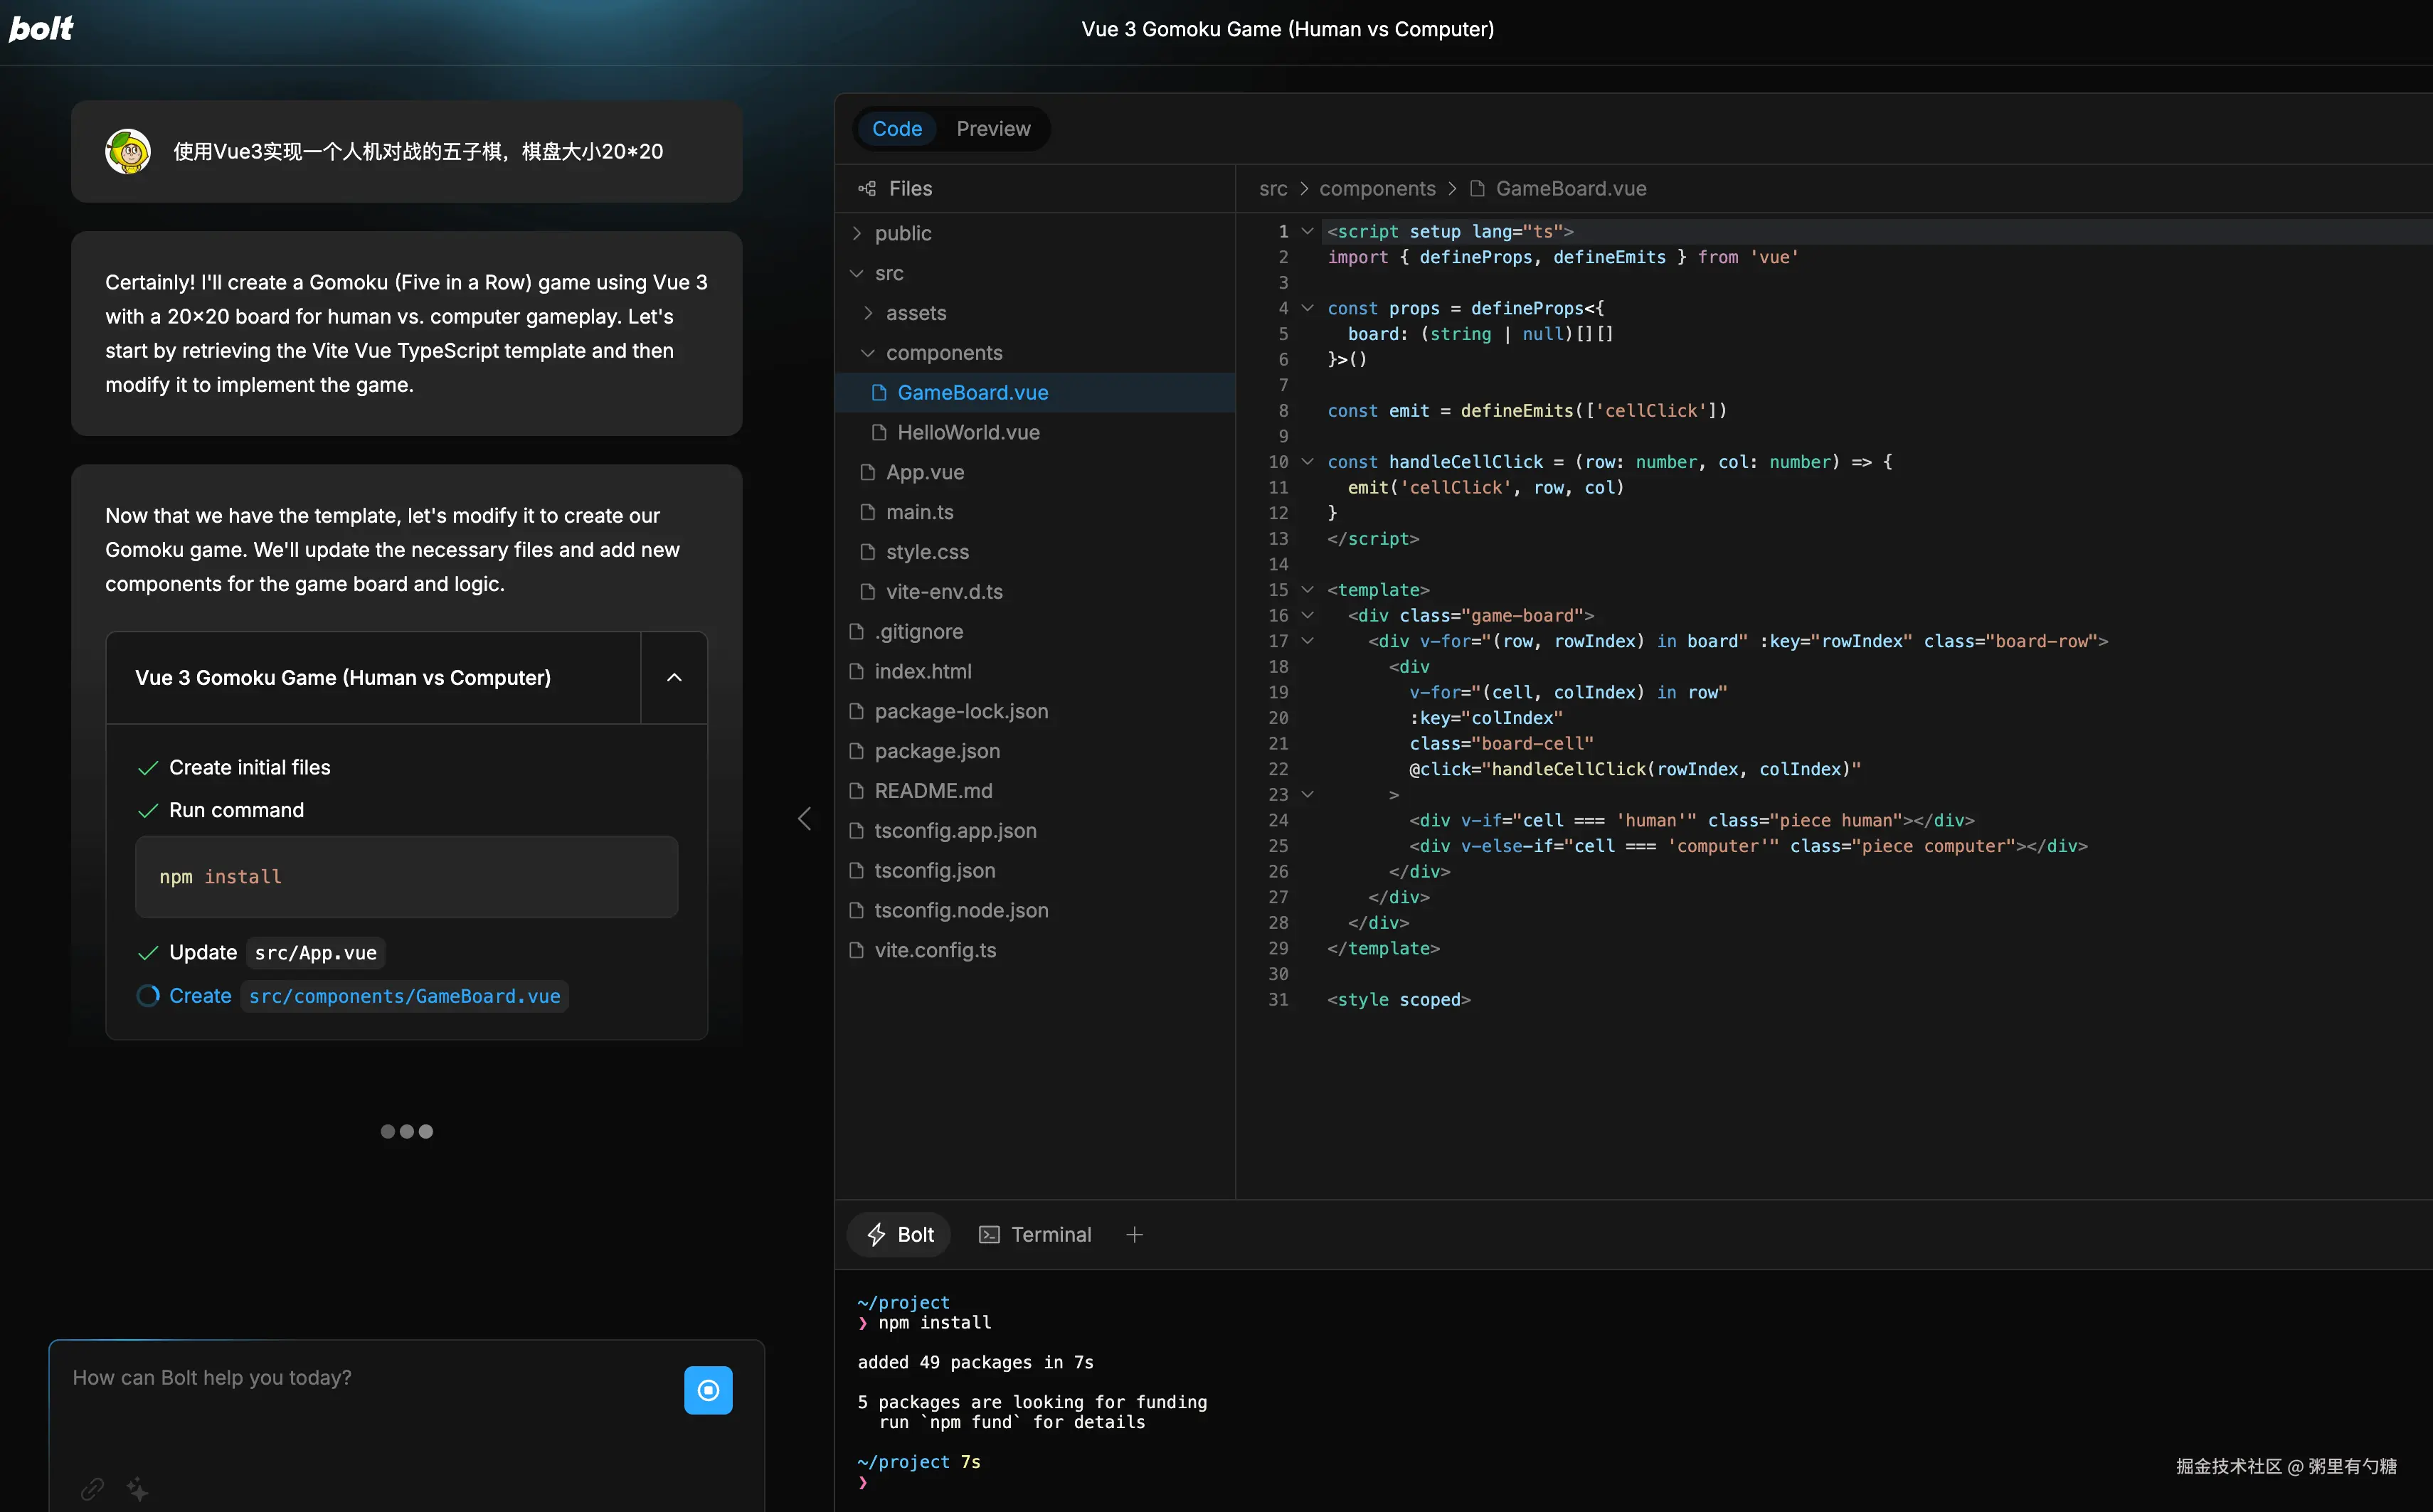2433x1512 pixels.
Task: Click the bolt logo
Action: [x=41, y=28]
